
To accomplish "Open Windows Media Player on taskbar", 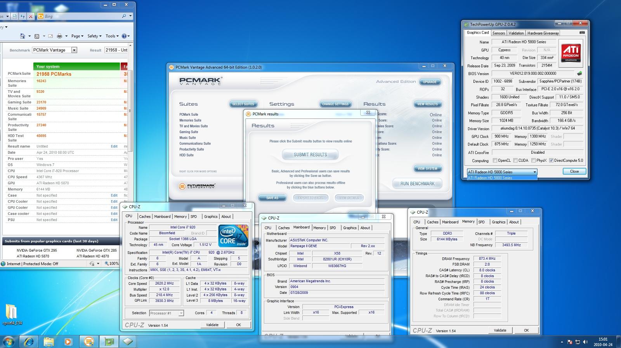I will coord(68,341).
